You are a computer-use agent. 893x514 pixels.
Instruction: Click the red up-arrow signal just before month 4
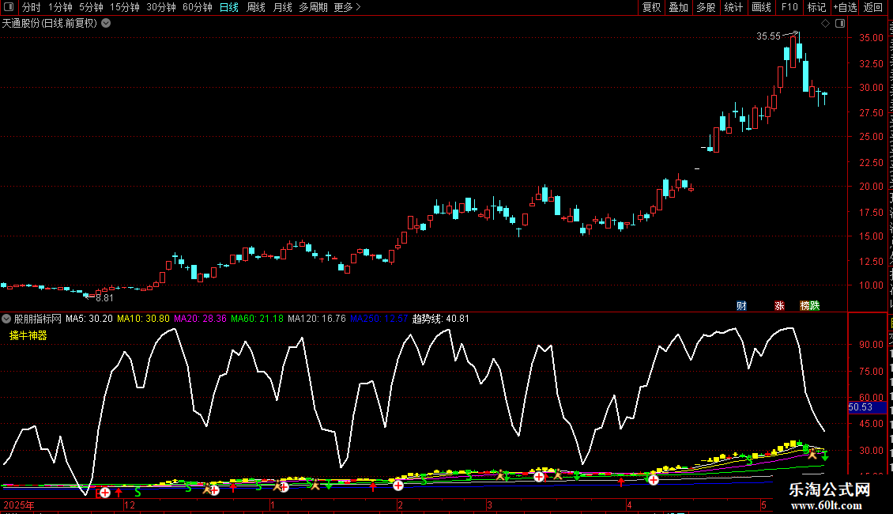(x=621, y=482)
